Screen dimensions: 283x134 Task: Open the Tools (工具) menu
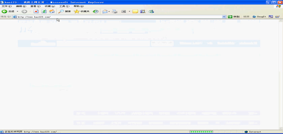(x=64, y=6)
